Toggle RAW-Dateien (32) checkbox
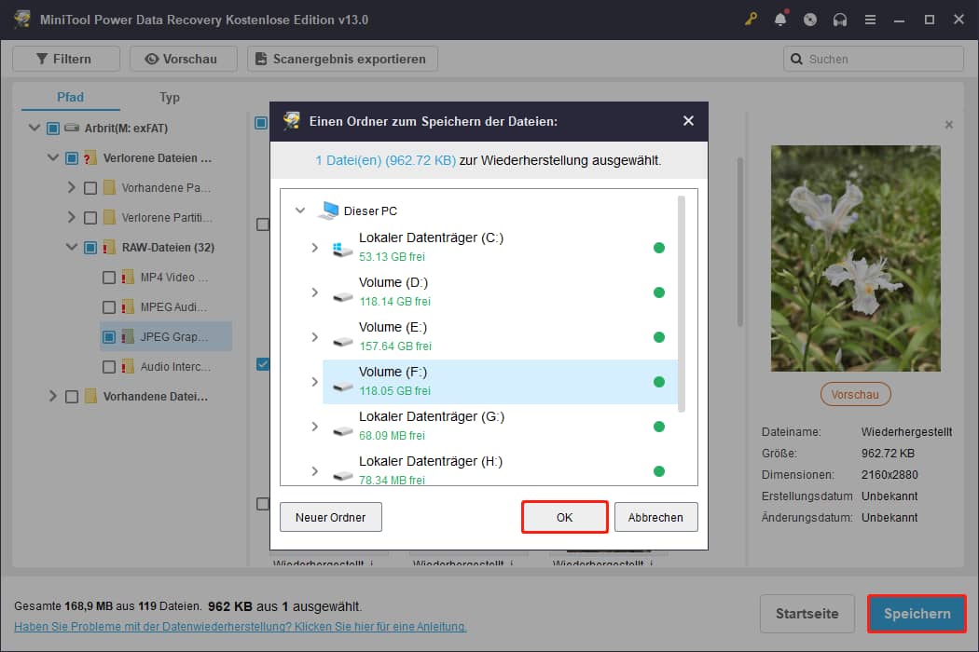This screenshot has height=652, width=979. [90, 247]
